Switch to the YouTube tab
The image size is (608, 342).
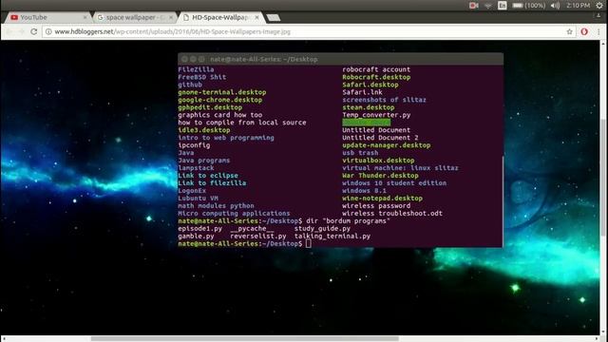[47, 17]
